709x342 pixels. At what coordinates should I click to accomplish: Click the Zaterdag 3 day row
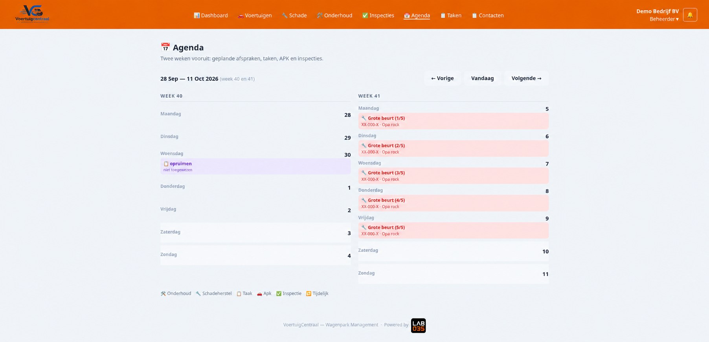255,233
